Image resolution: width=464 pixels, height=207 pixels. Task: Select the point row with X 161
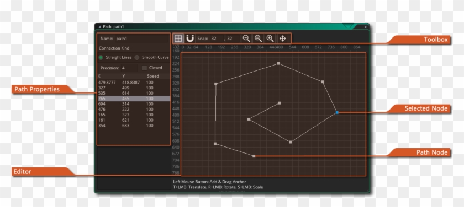(x=134, y=120)
